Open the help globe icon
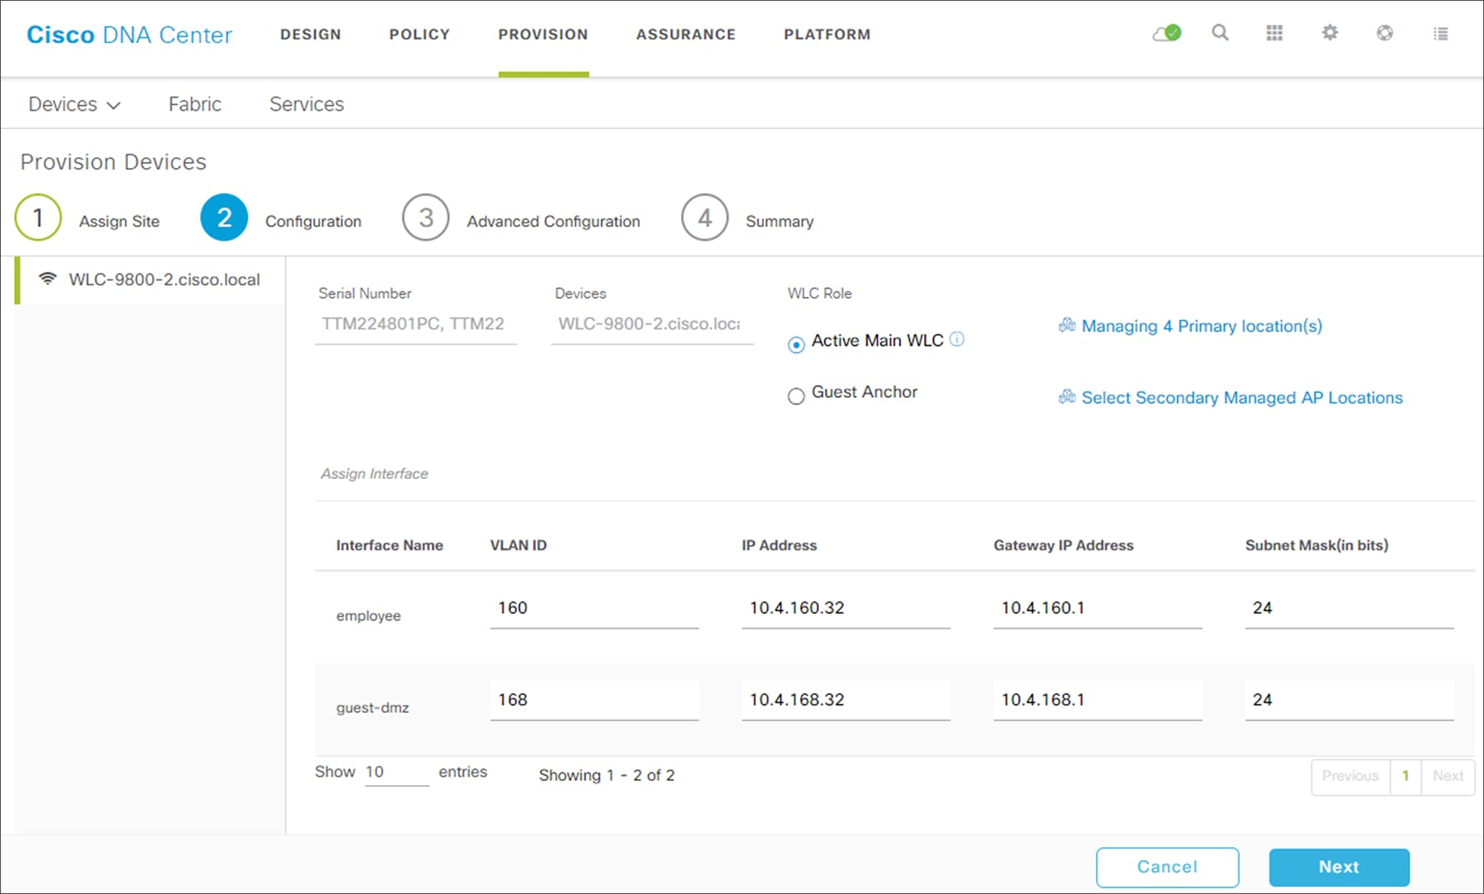 pos(1385,33)
